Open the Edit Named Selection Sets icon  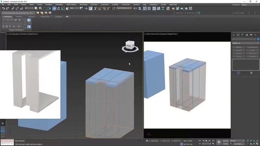(x=114, y=9)
